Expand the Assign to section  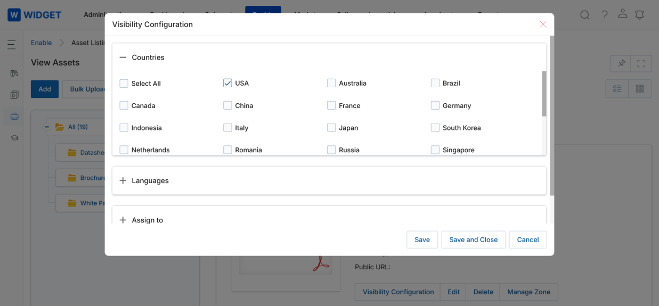click(x=123, y=220)
